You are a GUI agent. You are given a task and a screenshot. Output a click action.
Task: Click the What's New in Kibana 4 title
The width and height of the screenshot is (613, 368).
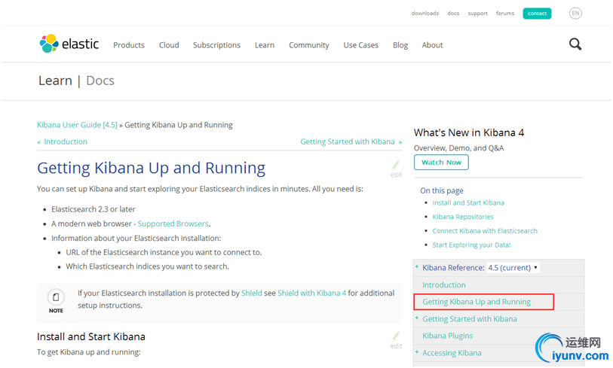click(469, 132)
